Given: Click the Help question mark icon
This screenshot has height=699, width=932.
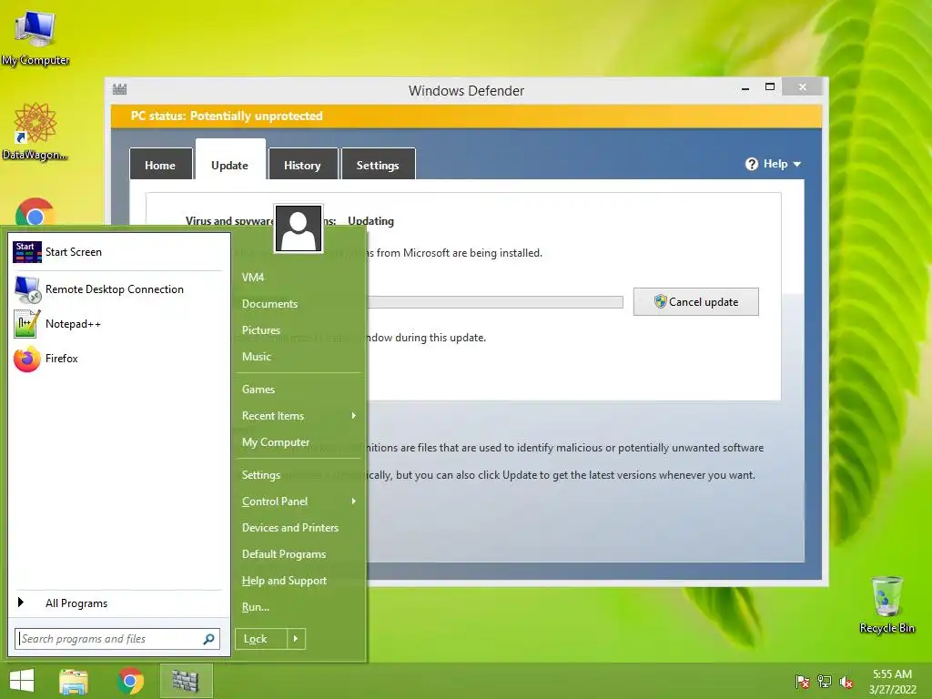Looking at the screenshot, I should pyautogui.click(x=752, y=164).
